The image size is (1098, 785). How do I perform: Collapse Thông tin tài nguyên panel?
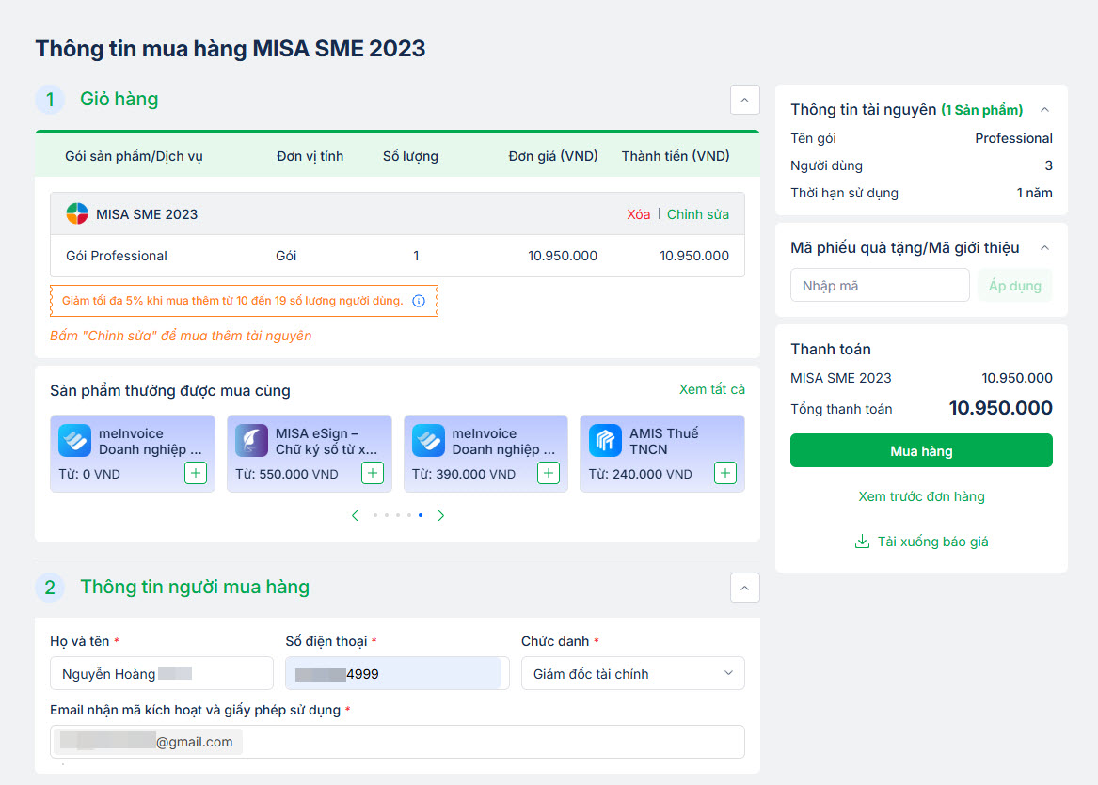pyautogui.click(x=1044, y=110)
